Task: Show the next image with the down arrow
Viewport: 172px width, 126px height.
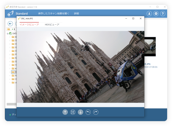Action: pos(80,112)
